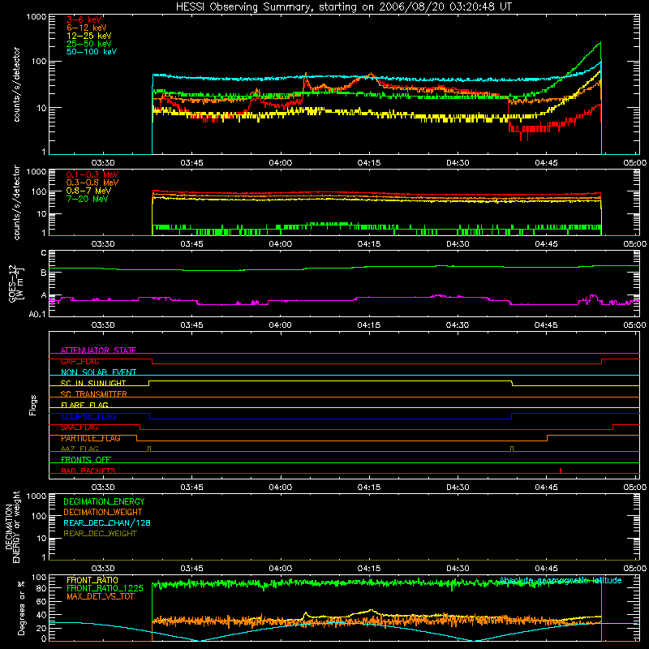Click the SC_IN_SUNLIGHT flag label
The width and height of the screenshot is (649, 649).
coord(93,383)
